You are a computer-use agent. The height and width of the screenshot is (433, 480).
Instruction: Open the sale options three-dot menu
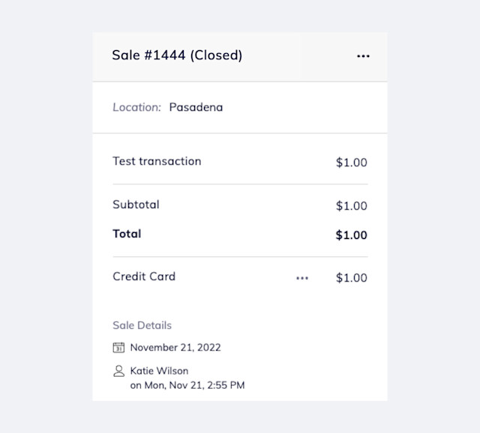point(363,56)
